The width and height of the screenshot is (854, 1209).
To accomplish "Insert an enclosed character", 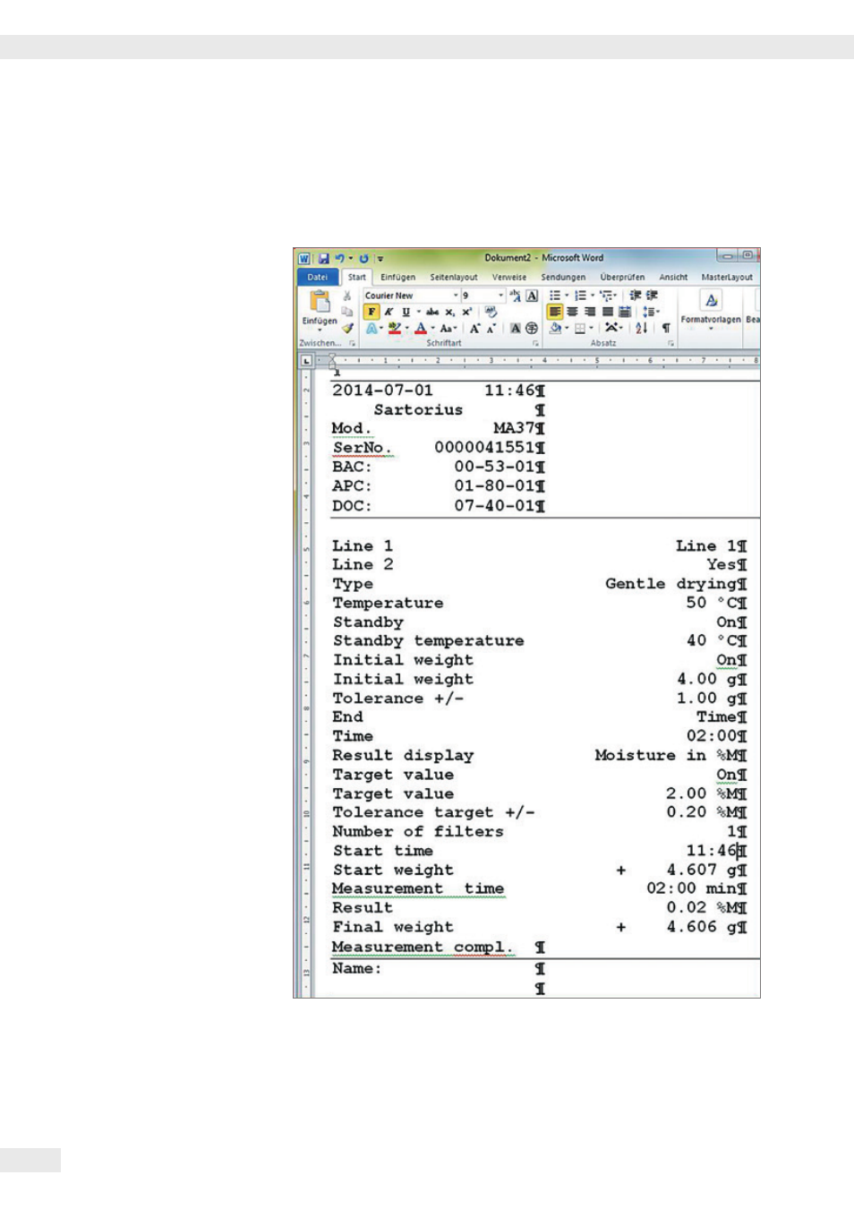I will (532, 329).
